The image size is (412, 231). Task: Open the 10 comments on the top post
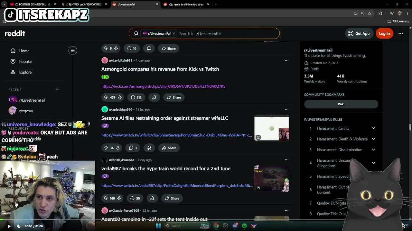click(x=132, y=48)
